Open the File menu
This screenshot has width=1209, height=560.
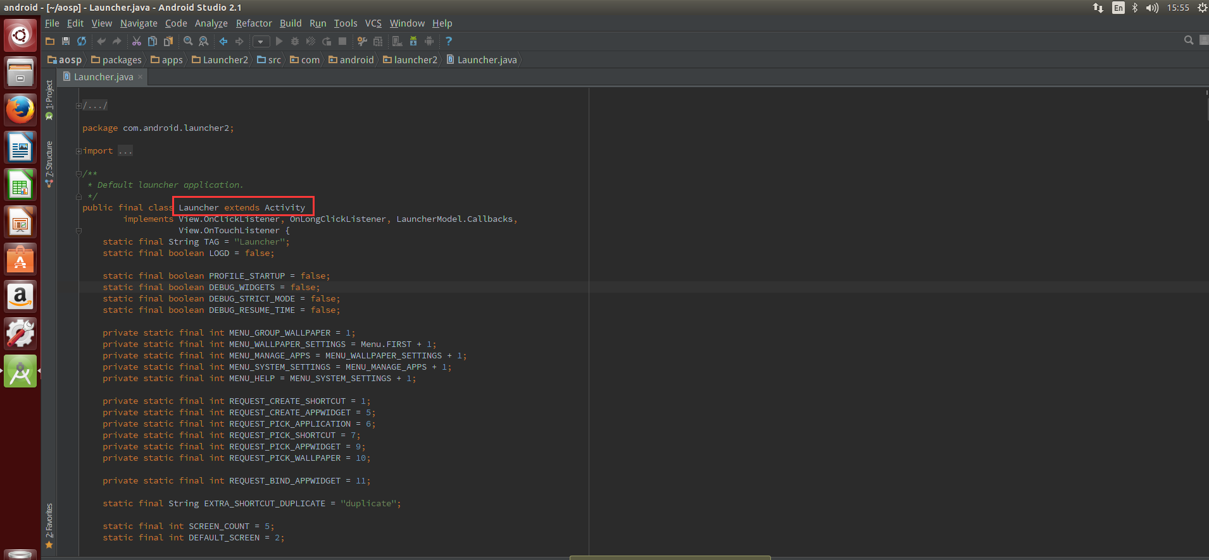(x=52, y=23)
